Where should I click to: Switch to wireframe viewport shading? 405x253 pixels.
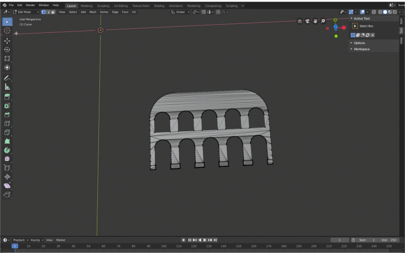[380, 12]
